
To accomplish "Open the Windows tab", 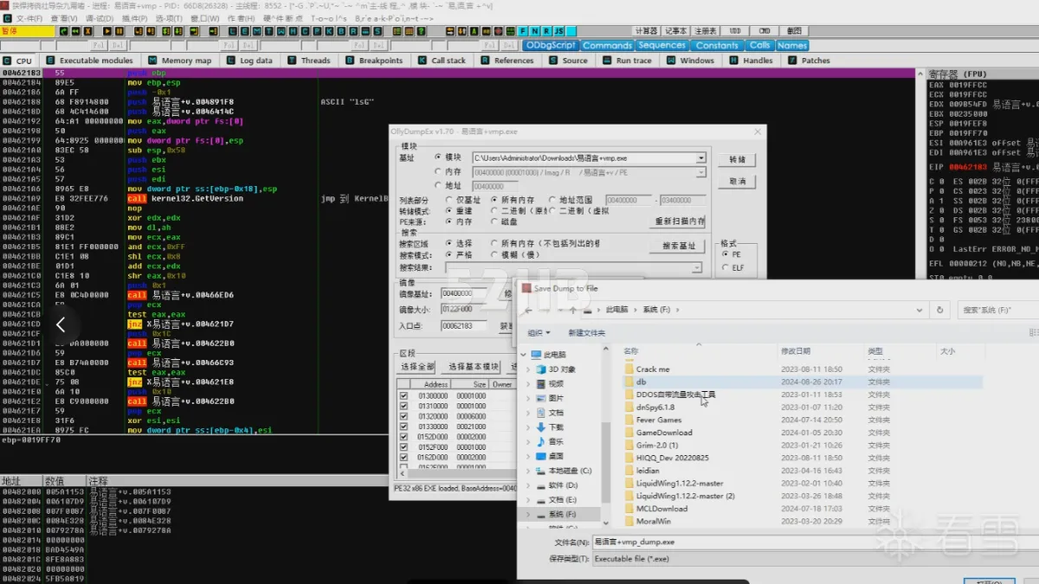I will coord(690,61).
